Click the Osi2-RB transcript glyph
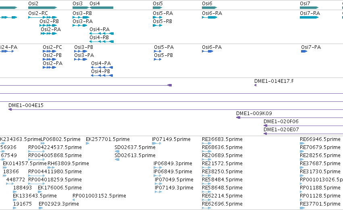Screen dimensions: 343x210 (48, 25)
